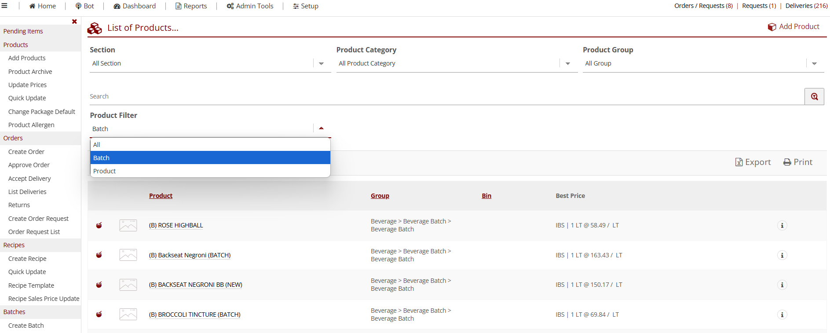830x333 pixels.
Task: Sort the table by Group column
Action: 380,196
